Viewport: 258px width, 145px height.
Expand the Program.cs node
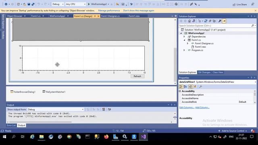pyautogui.click(x=184, y=50)
